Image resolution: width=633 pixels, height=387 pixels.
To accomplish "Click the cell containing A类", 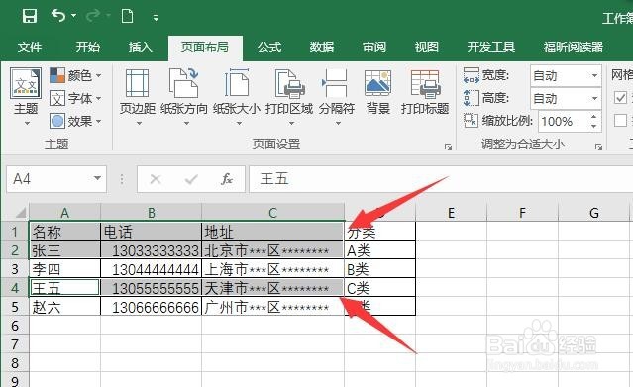I will pyautogui.click(x=379, y=250).
